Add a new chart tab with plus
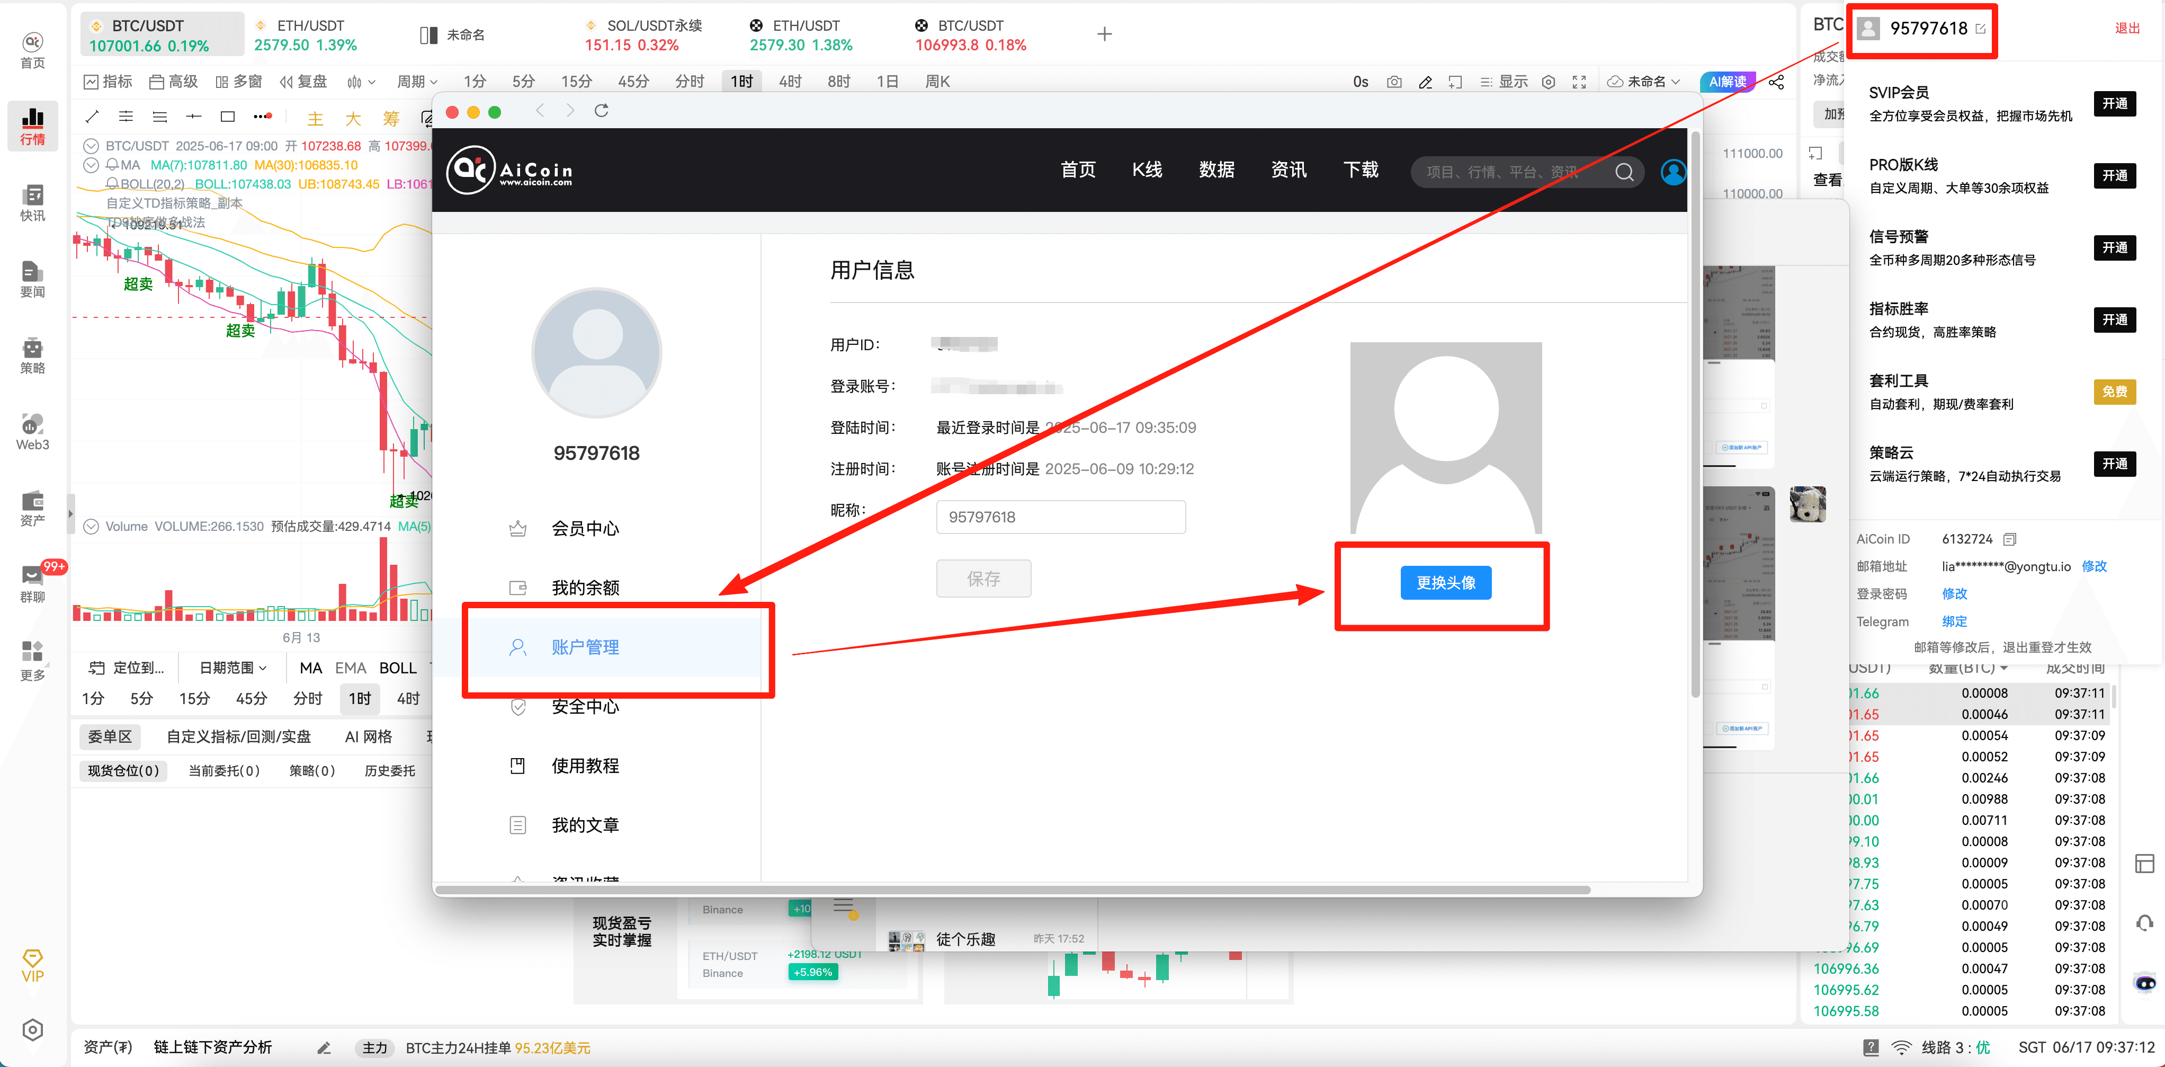The image size is (2165, 1067). 1104,34
